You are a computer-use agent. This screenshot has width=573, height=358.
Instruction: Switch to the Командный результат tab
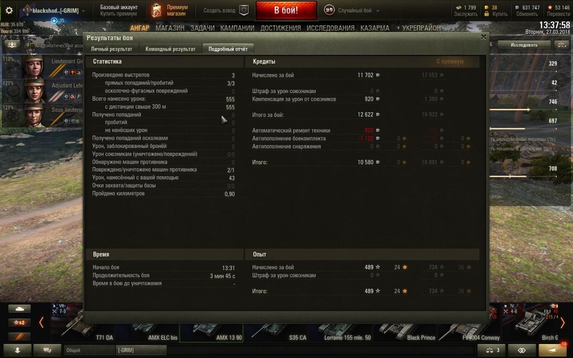coord(170,49)
